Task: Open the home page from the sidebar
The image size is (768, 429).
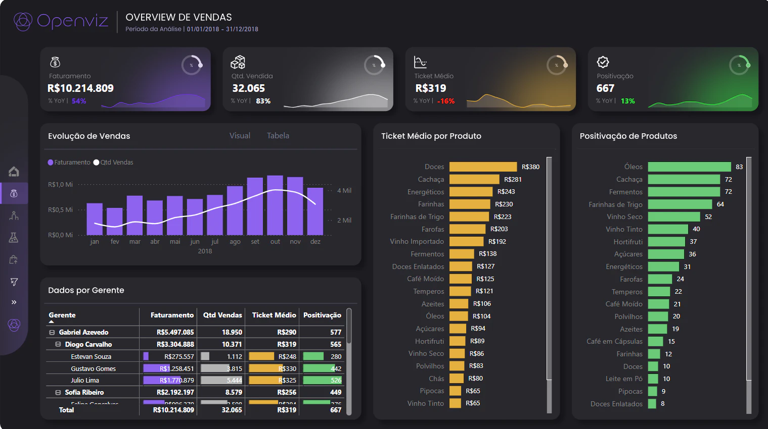Action: [x=14, y=172]
